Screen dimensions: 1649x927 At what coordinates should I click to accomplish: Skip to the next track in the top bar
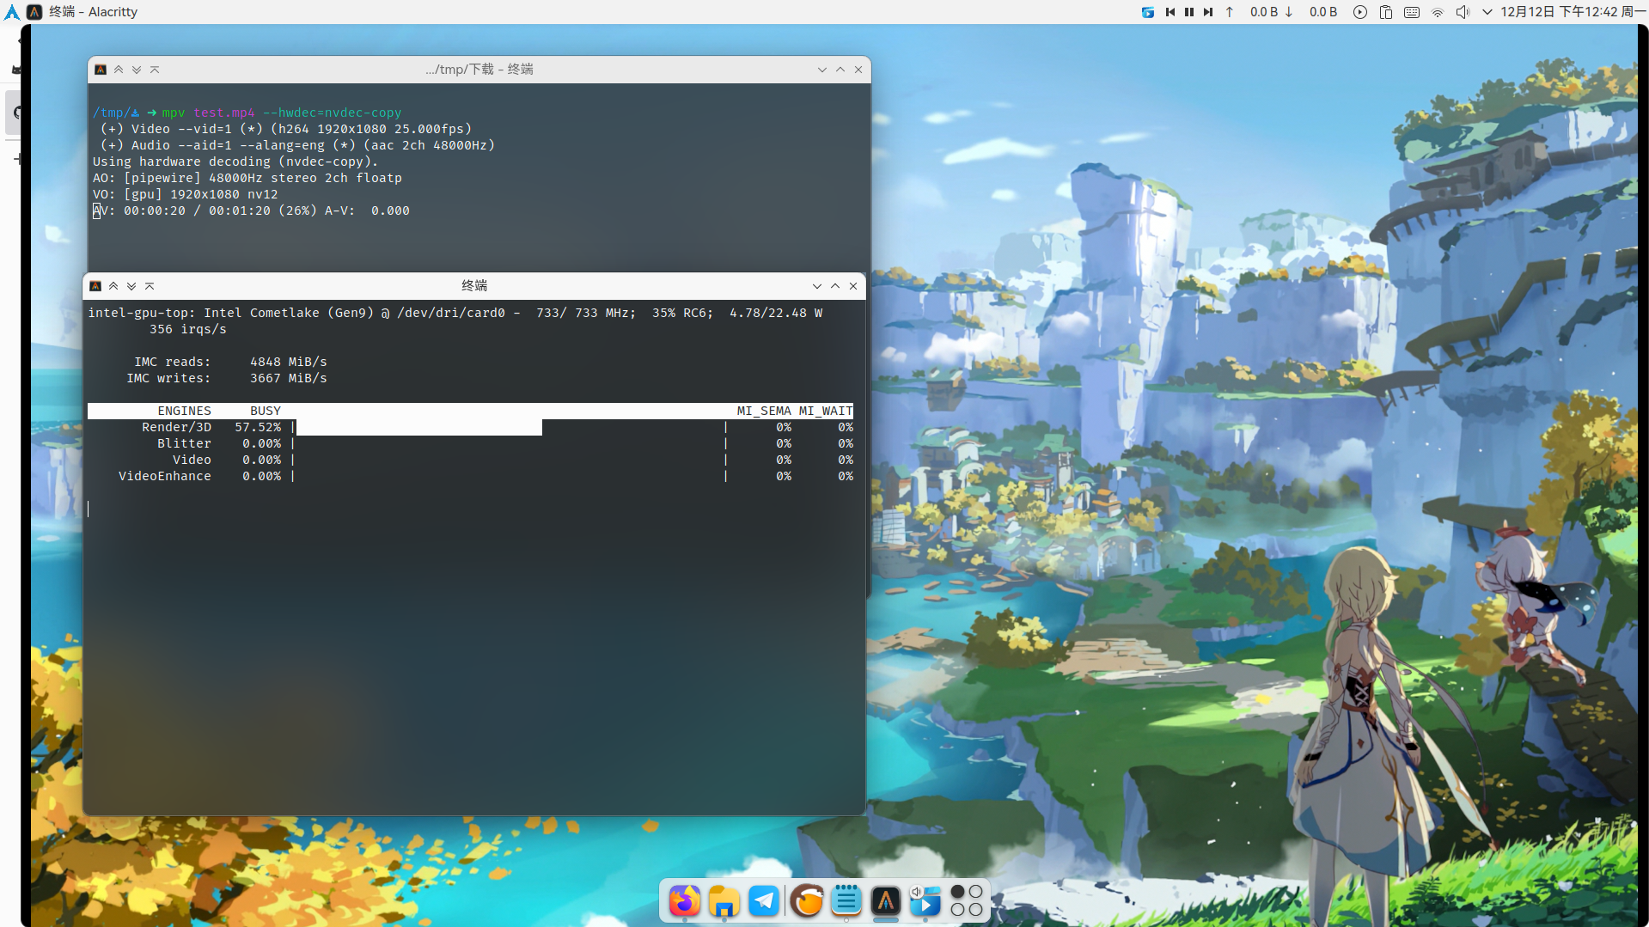pyautogui.click(x=1208, y=12)
